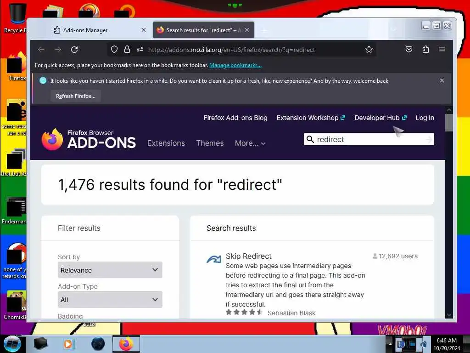Click the Firefox taskbar button
Image resolution: width=470 pixels, height=353 pixels.
[x=126, y=344]
